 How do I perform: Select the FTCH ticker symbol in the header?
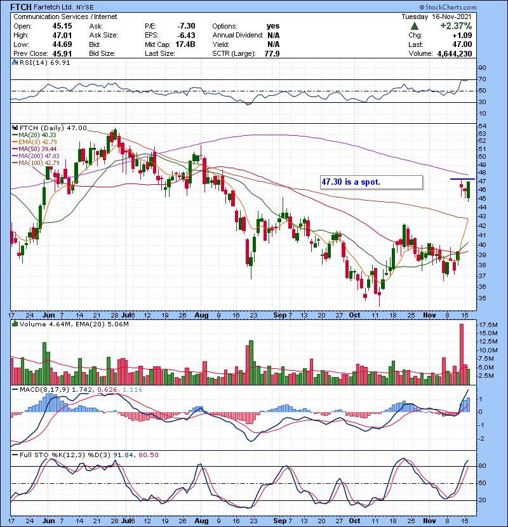point(21,7)
